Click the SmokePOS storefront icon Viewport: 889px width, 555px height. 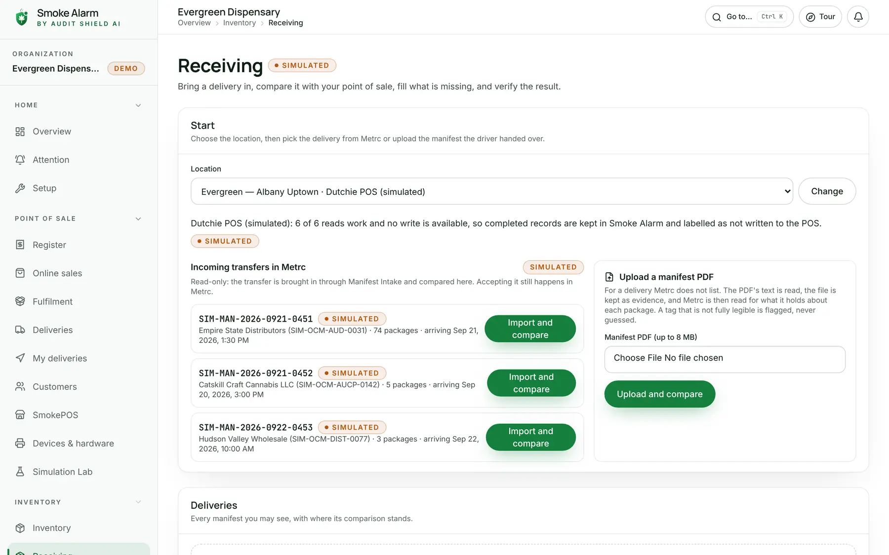click(20, 415)
